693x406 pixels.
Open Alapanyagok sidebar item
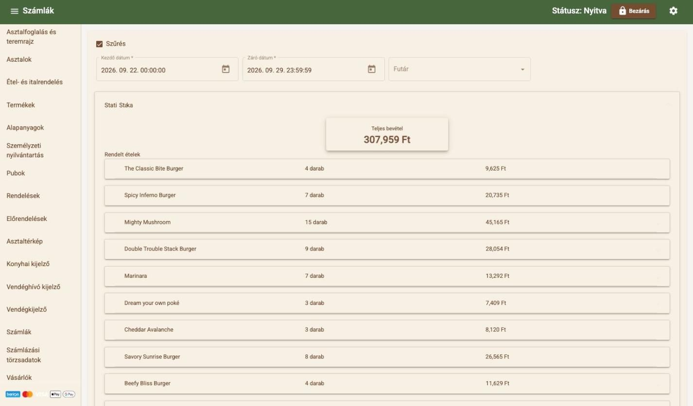tap(25, 128)
